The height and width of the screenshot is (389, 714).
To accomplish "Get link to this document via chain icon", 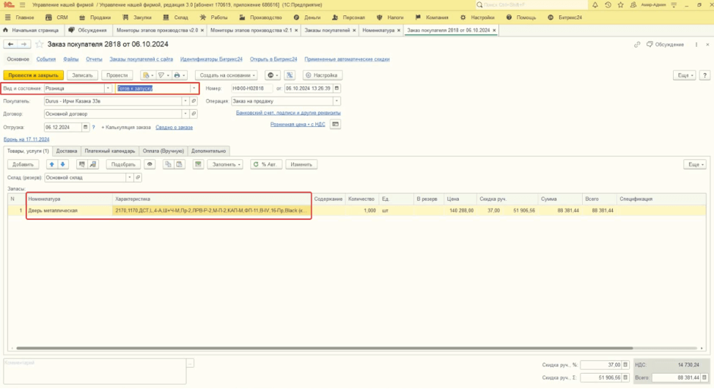I will click(636, 45).
